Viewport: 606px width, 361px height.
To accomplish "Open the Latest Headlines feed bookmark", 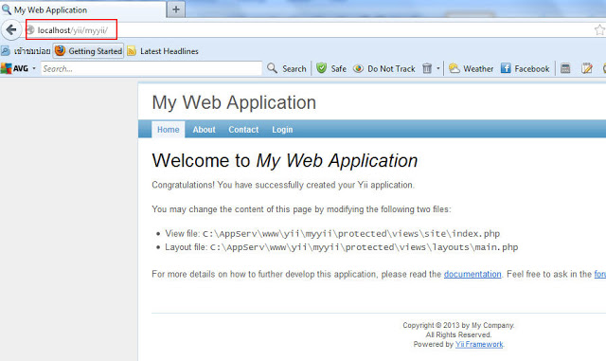I will click(163, 51).
